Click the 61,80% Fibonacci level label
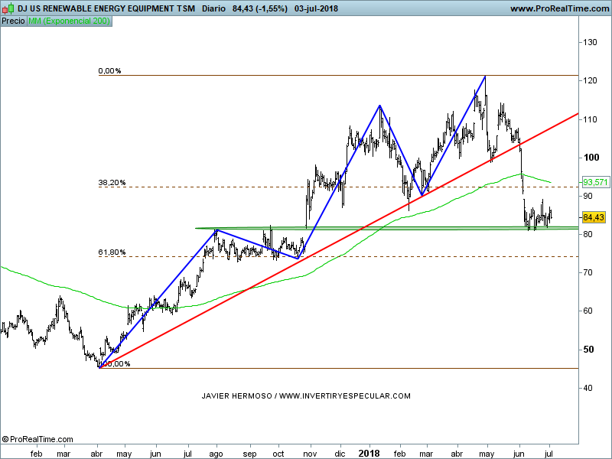 click(112, 252)
